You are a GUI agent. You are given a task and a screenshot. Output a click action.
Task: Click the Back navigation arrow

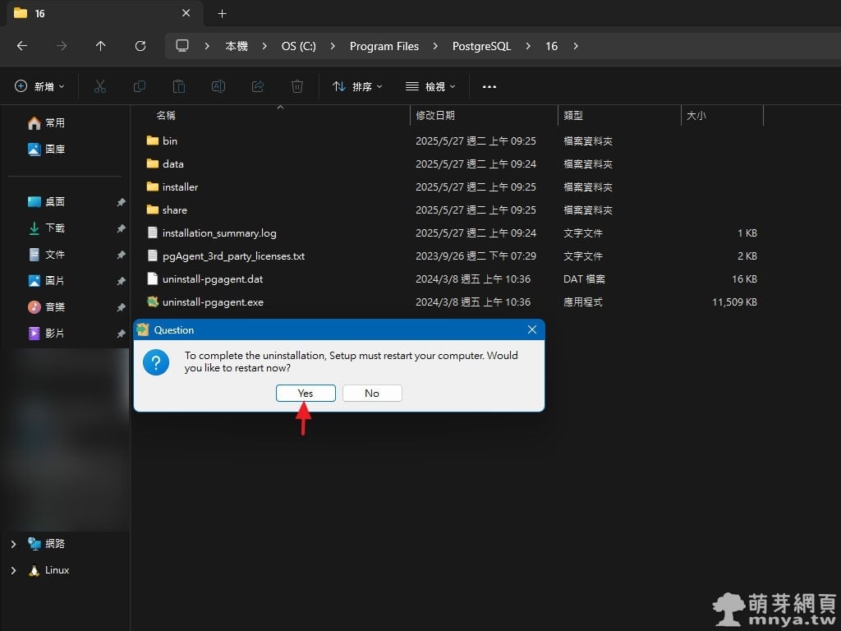click(x=22, y=46)
